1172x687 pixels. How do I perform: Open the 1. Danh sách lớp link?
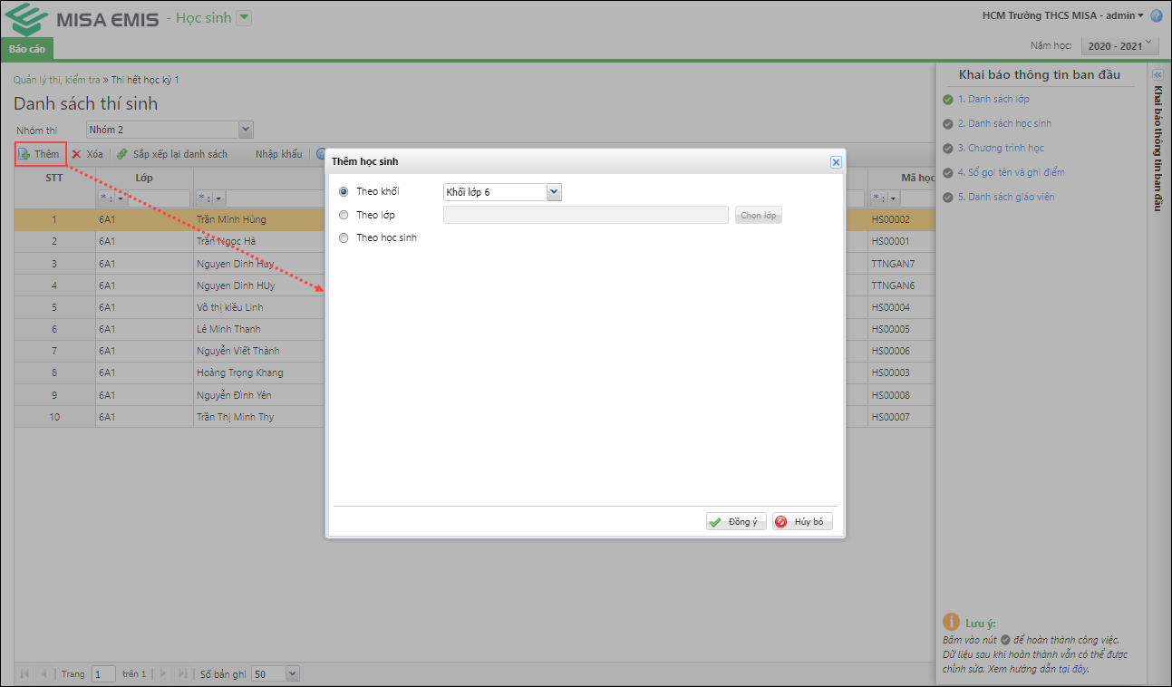pyautogui.click(x=993, y=100)
